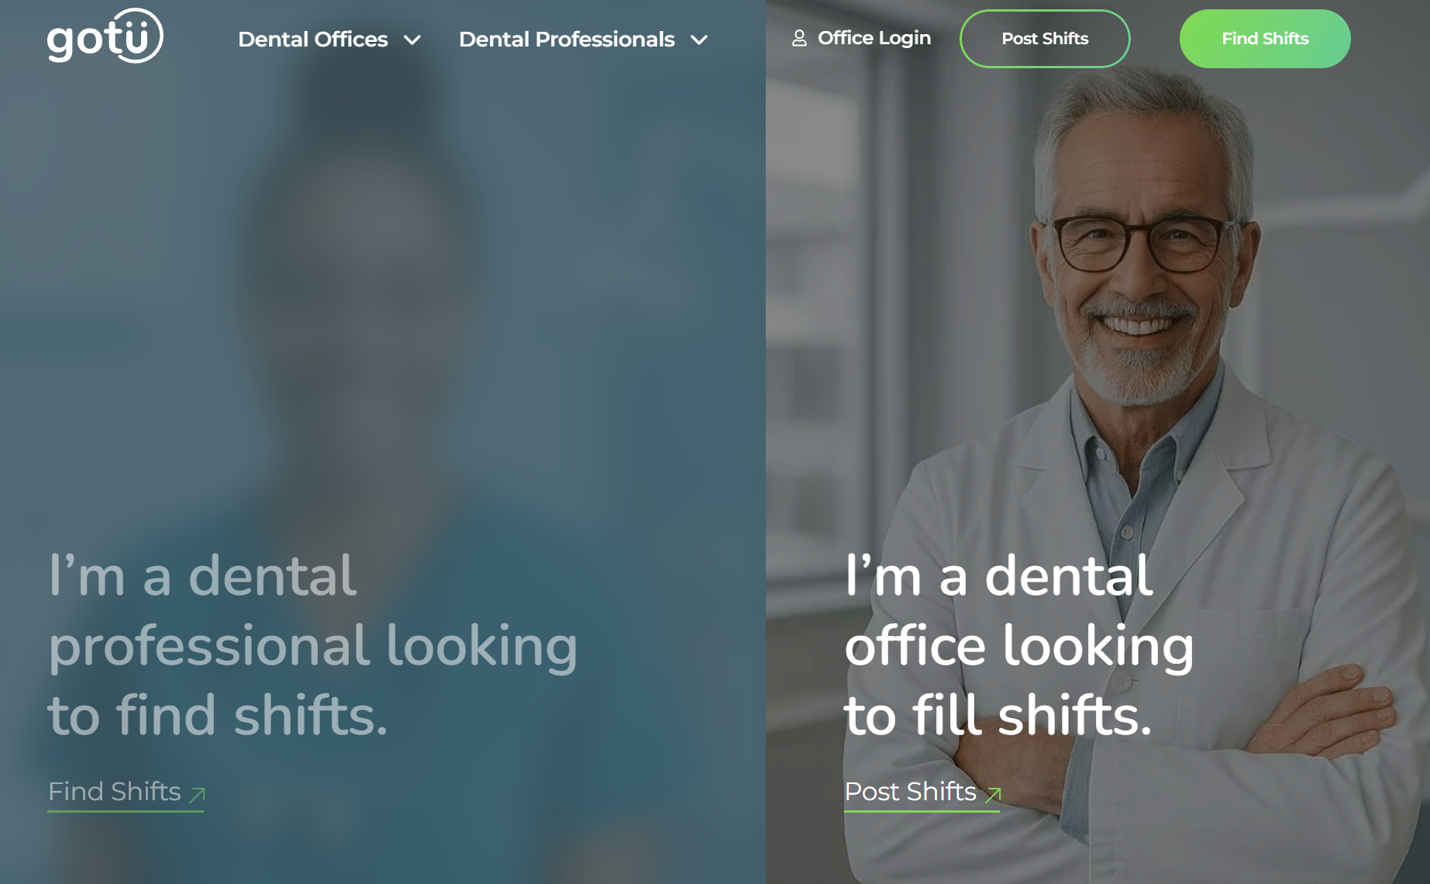
Task: Click the user profile icon near Office Login
Action: point(799,38)
